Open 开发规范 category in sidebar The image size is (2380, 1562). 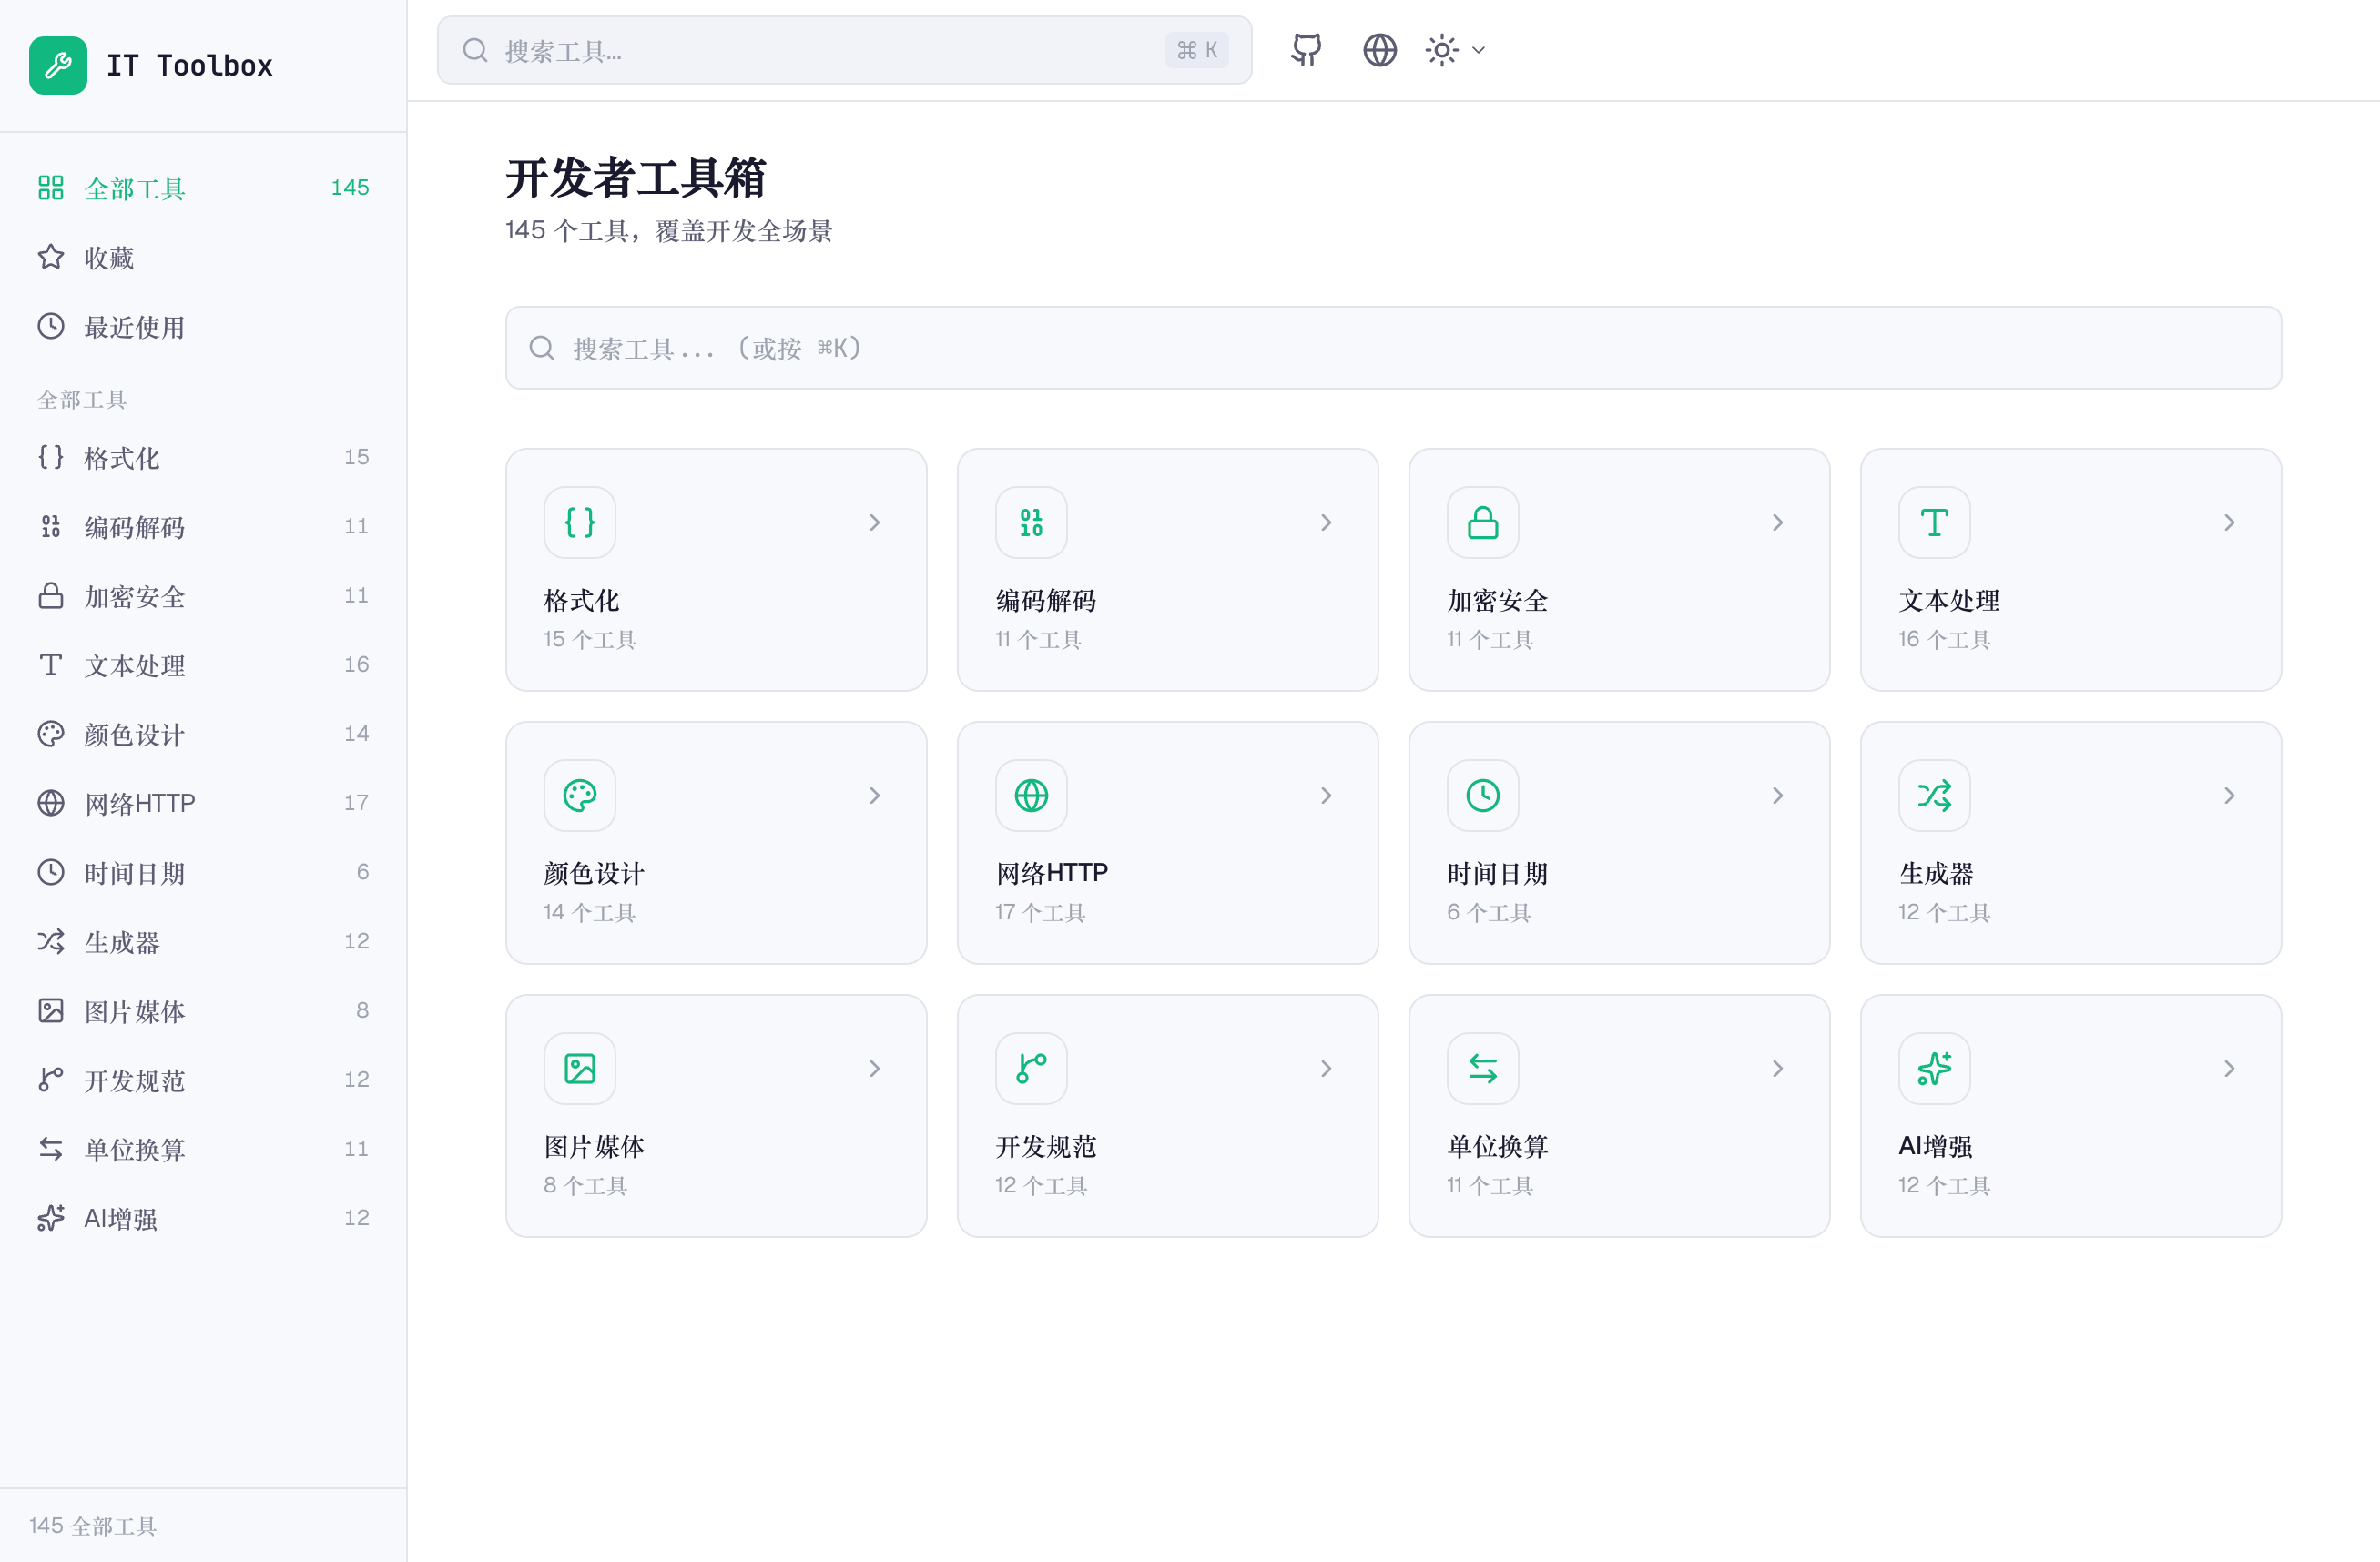(x=203, y=1080)
